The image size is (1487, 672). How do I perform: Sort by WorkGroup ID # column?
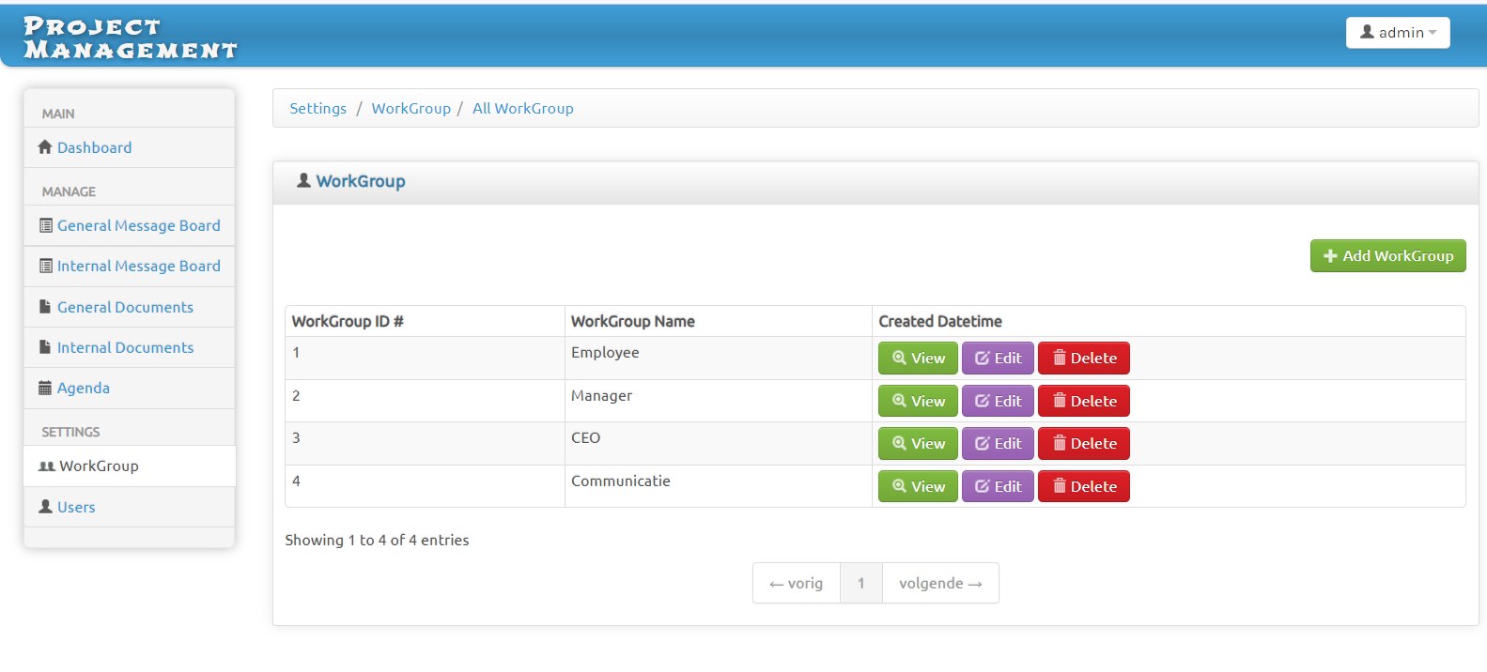click(425, 321)
